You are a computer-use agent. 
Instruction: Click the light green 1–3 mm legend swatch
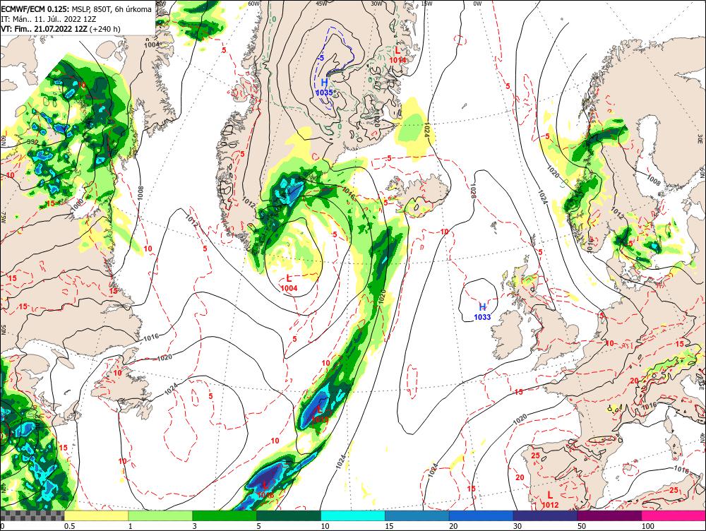(x=160, y=515)
